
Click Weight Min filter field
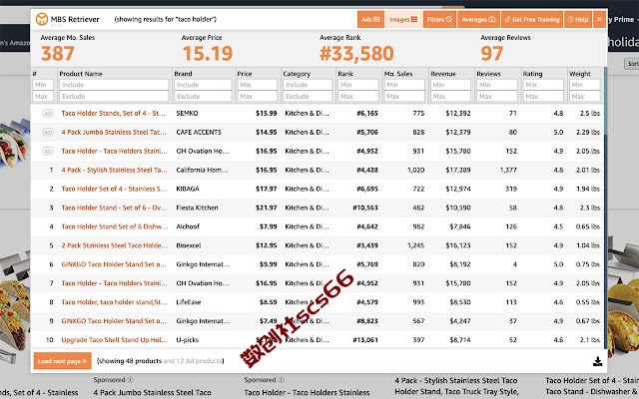[x=585, y=85]
